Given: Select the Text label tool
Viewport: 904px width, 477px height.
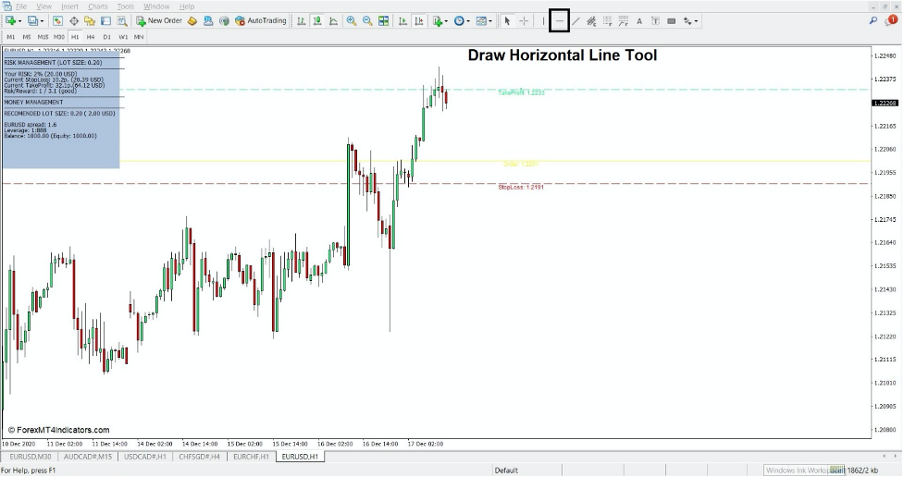Looking at the screenshot, I should pos(639,20).
